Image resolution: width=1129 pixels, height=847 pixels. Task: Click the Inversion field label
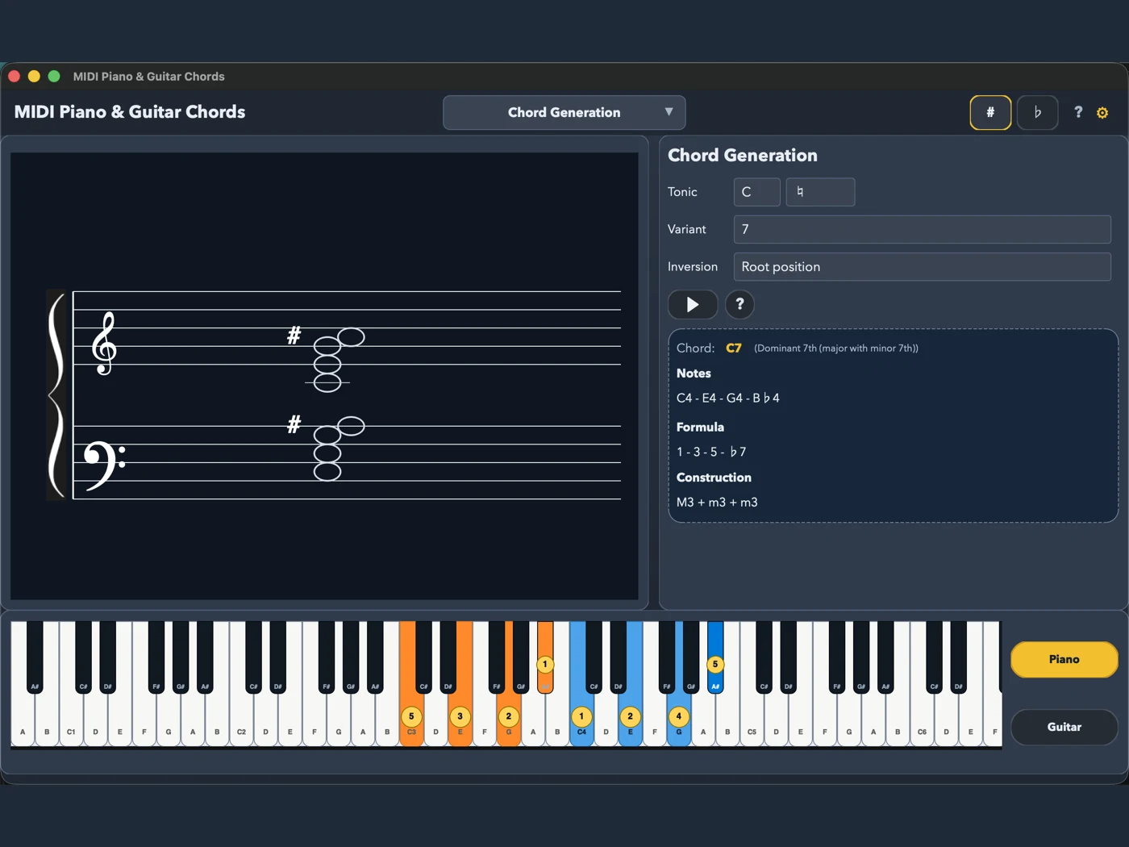tap(693, 266)
